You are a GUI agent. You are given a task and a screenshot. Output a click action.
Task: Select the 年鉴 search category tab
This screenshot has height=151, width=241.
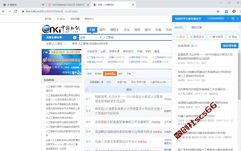158,30
